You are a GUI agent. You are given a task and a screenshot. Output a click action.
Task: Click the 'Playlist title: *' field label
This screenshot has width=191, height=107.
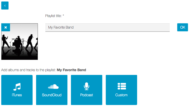55,16
